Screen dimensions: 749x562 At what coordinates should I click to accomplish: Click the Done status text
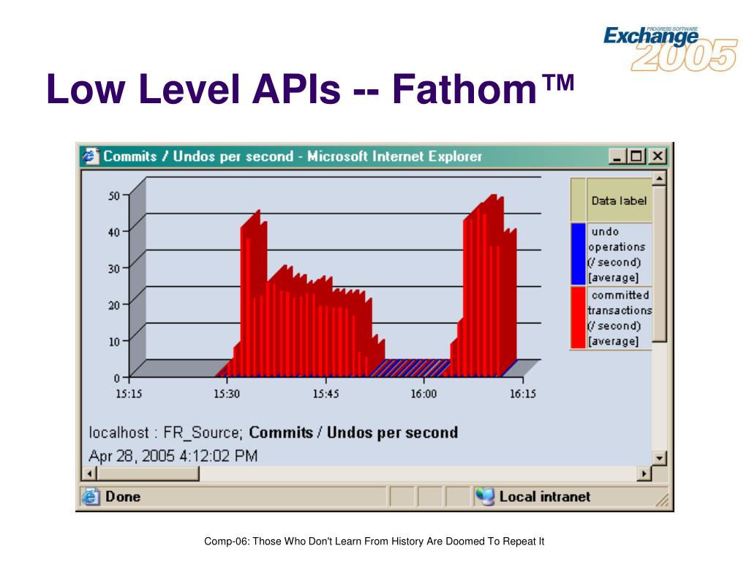[x=123, y=497]
